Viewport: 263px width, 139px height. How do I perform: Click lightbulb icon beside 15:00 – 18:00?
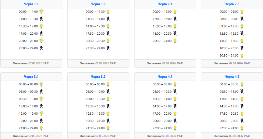tap(175, 26)
